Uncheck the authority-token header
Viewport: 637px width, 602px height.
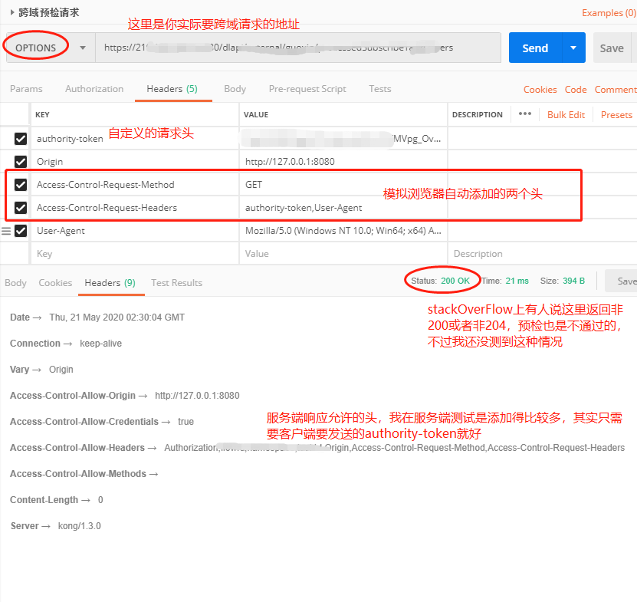(20, 138)
